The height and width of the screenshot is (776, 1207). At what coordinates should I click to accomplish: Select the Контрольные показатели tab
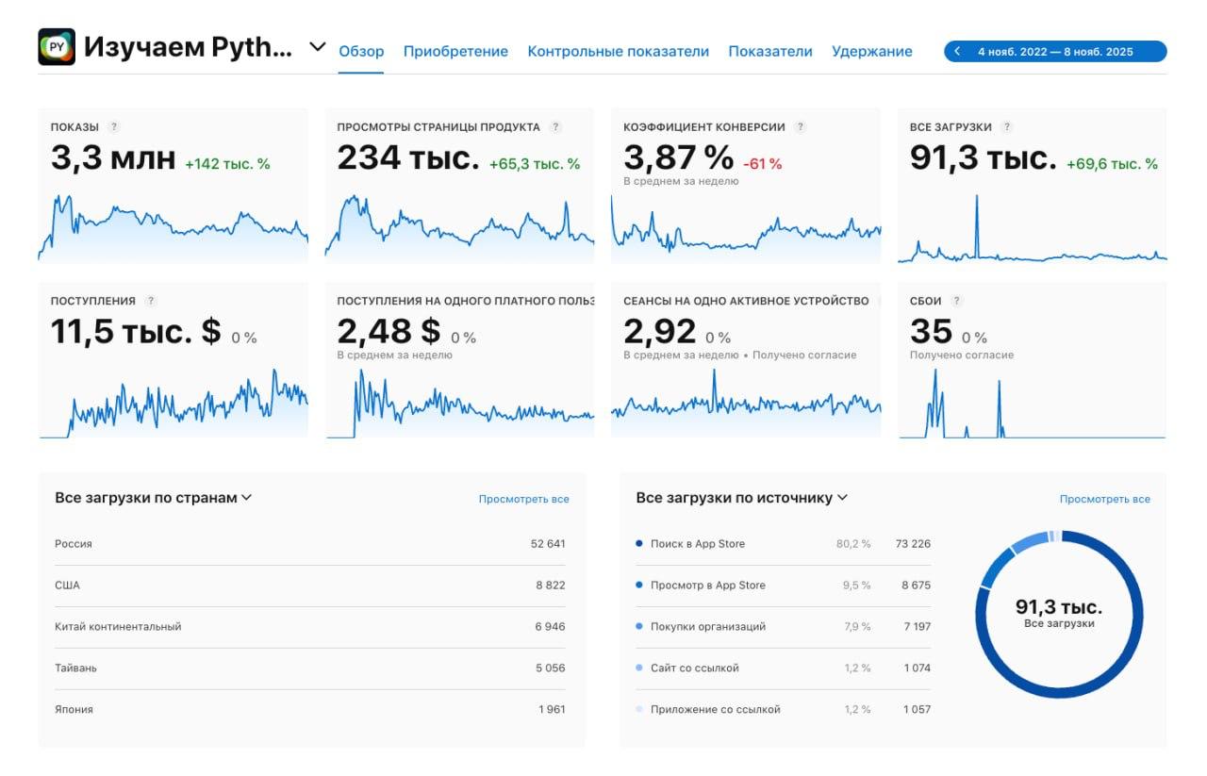[x=620, y=51]
